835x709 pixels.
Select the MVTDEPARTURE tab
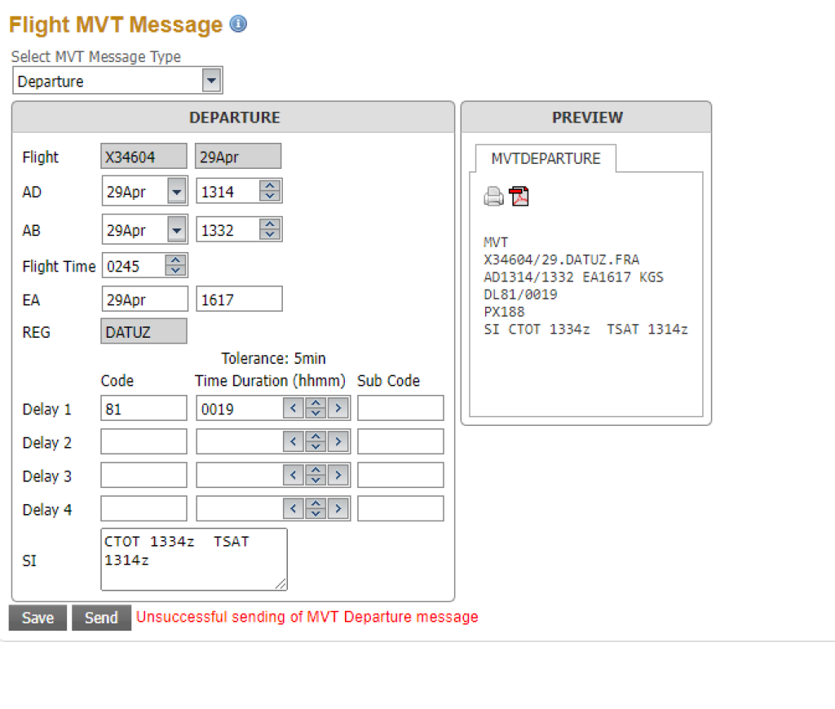click(546, 159)
